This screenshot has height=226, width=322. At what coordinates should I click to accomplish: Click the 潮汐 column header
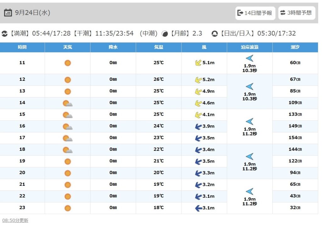click(295, 47)
